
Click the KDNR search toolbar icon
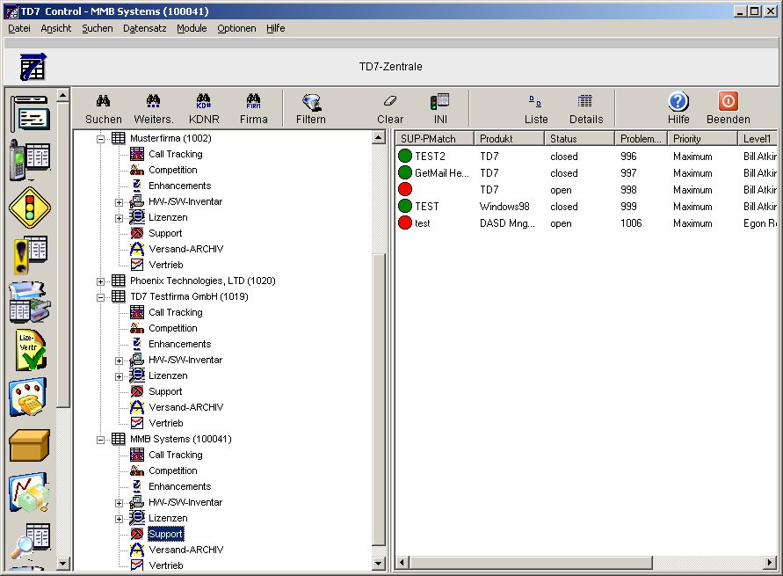pyautogui.click(x=204, y=102)
